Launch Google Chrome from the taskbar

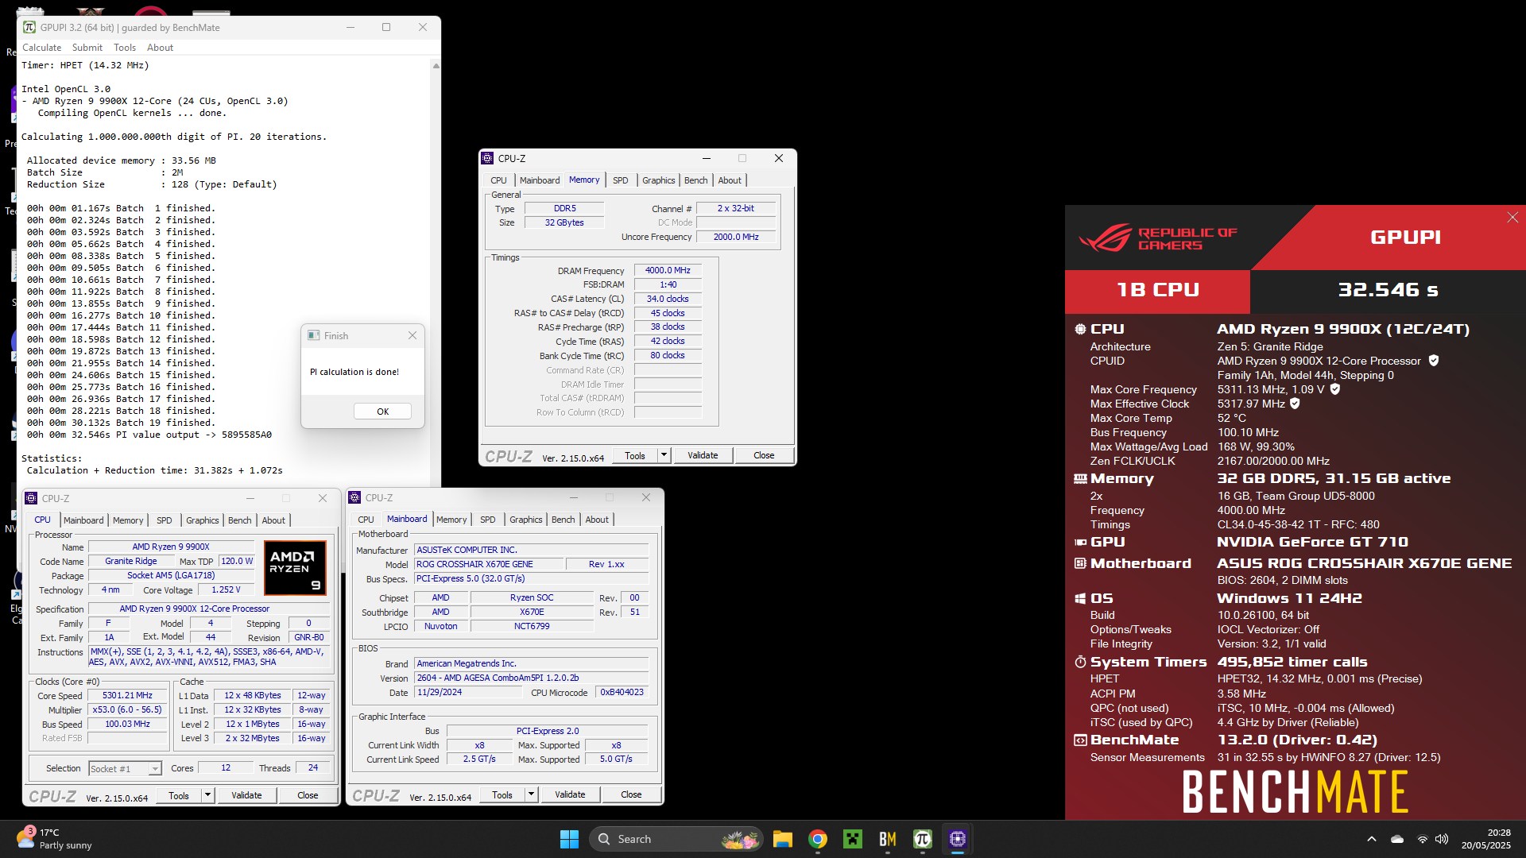tap(818, 839)
